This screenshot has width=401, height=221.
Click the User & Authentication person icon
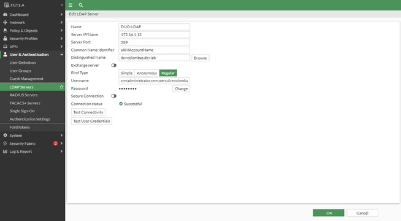coord(5,55)
